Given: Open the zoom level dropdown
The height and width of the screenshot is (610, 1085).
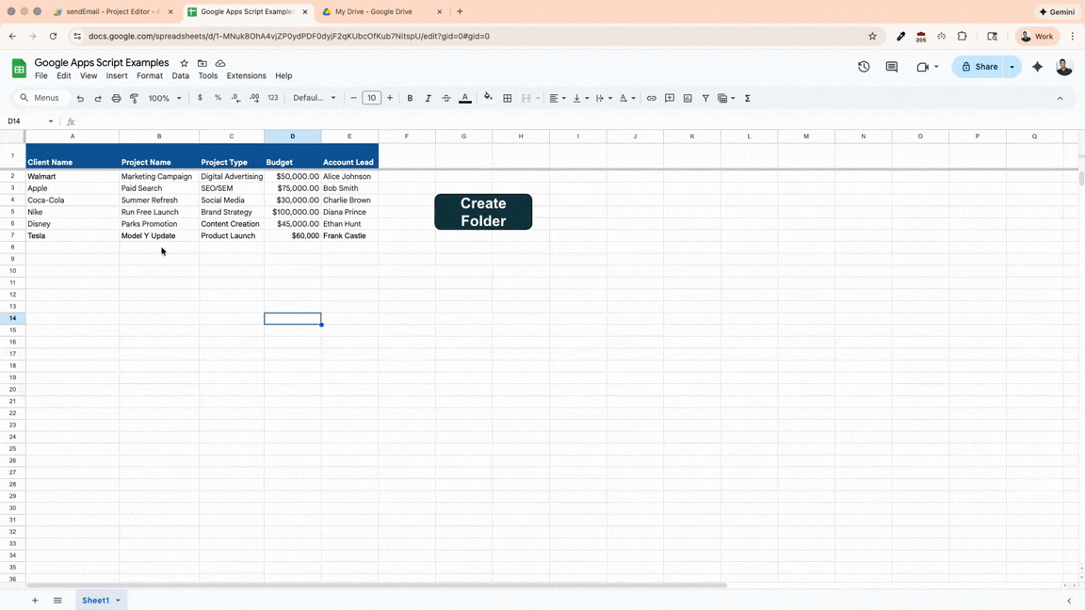Looking at the screenshot, I should (x=160, y=98).
